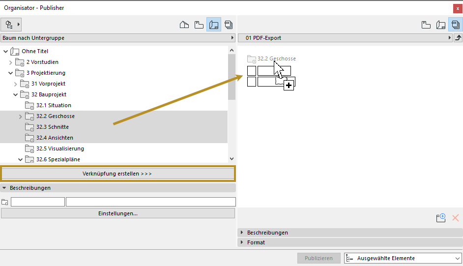Image resolution: width=463 pixels, height=266 pixels.
Task: Expand the 31 Vorprojekt folder
Action: (x=15, y=84)
